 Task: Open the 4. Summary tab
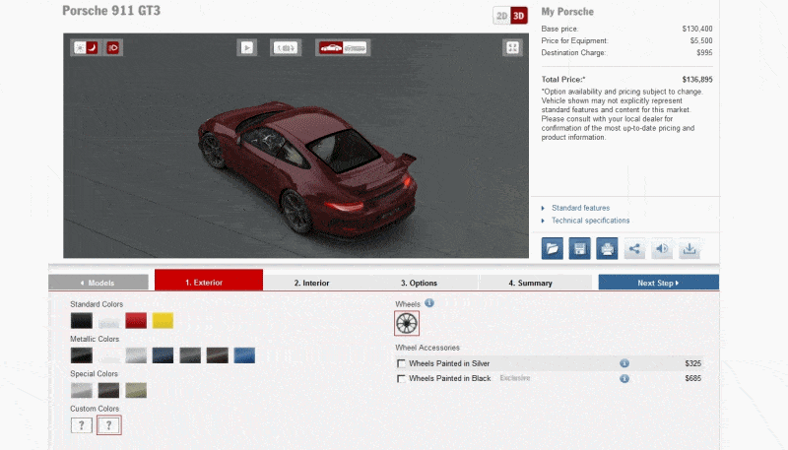click(x=530, y=283)
